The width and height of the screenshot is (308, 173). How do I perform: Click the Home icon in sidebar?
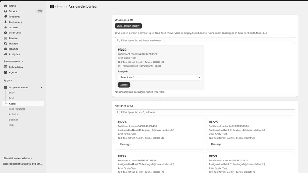click(5, 6)
